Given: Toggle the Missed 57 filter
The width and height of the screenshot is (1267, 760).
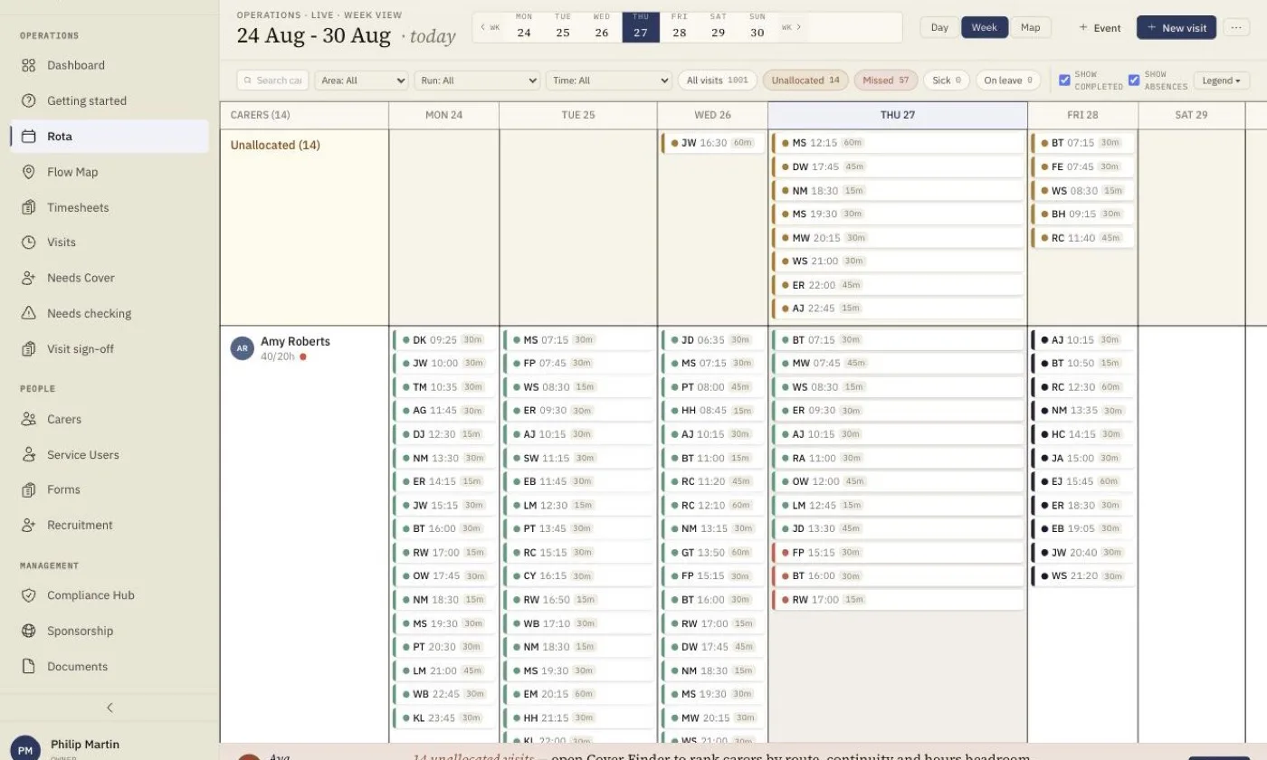Looking at the screenshot, I should 886,81.
